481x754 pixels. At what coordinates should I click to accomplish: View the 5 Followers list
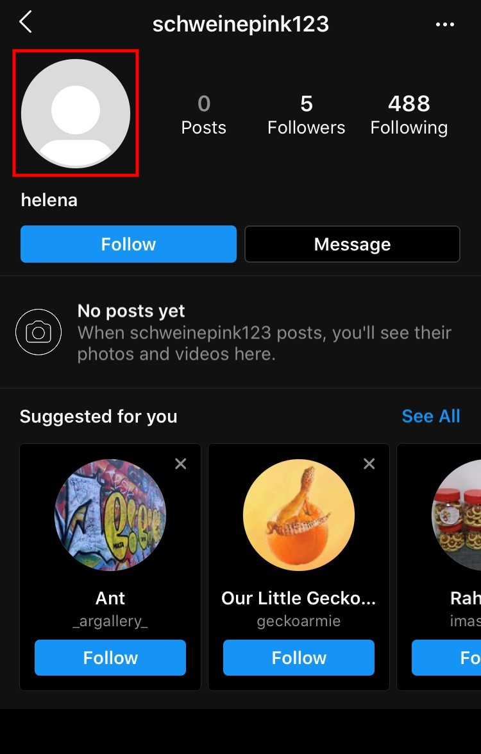(306, 114)
